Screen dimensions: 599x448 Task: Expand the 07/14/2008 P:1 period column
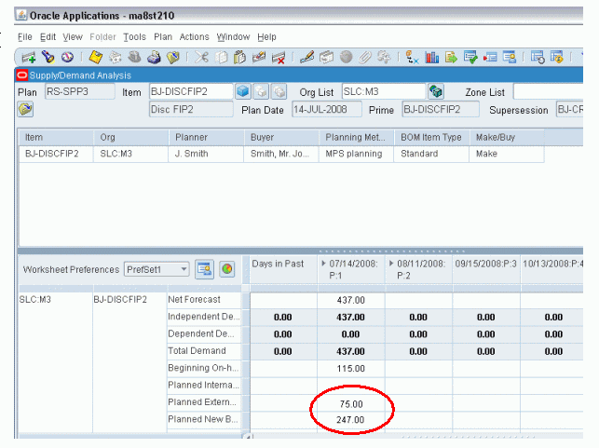(323, 264)
